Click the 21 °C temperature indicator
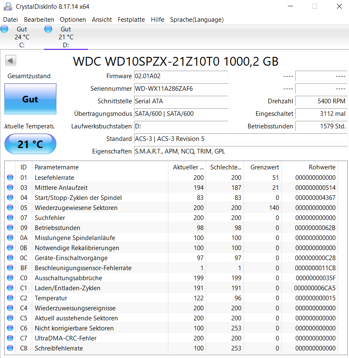The image size is (349, 358). 30,144
